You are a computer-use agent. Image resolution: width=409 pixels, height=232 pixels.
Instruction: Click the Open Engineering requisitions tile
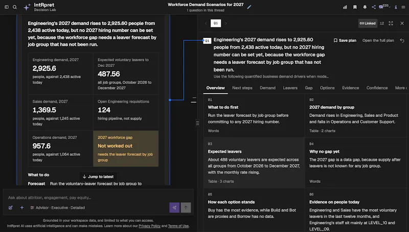click(126, 112)
